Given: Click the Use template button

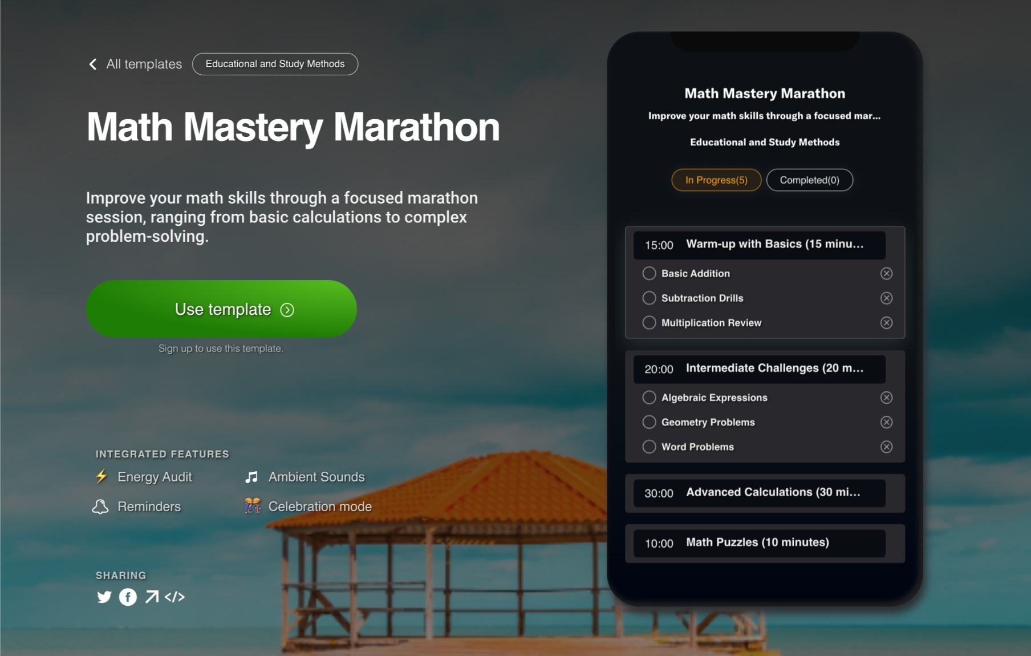Looking at the screenshot, I should tap(221, 309).
